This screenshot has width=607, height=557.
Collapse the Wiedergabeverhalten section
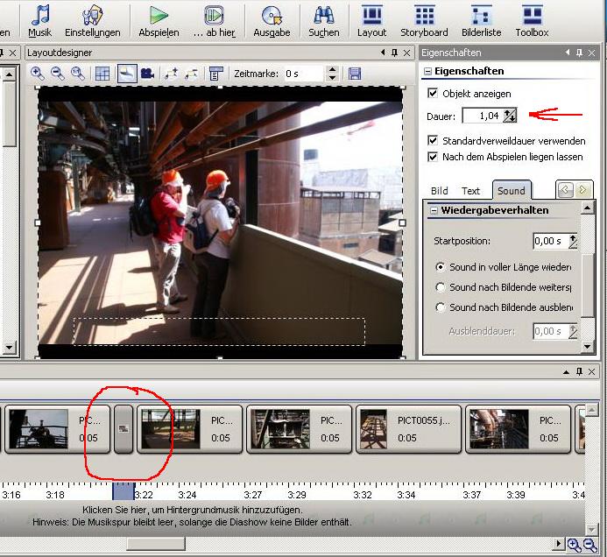pyautogui.click(x=433, y=211)
